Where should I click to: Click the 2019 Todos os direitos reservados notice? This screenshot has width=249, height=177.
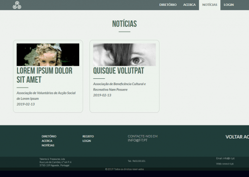coord(124,169)
